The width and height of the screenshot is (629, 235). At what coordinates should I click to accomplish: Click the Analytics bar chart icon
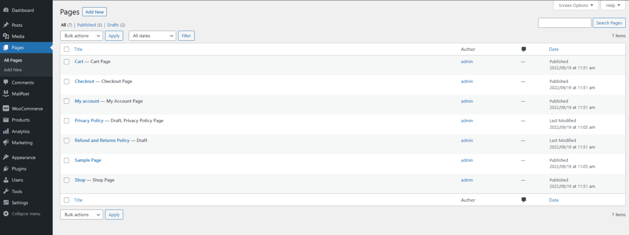6,132
